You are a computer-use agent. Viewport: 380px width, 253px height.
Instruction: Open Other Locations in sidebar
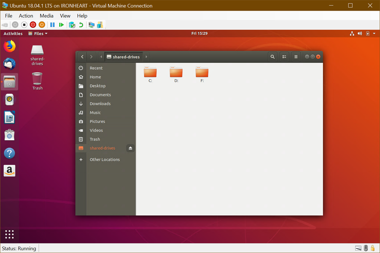(105, 160)
